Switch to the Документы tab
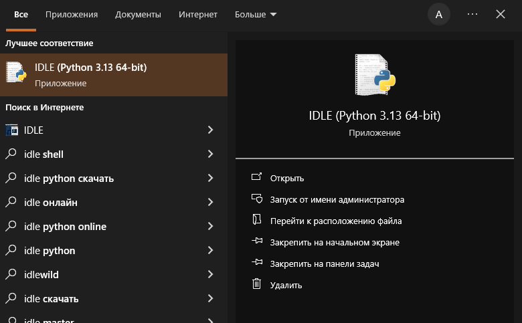 138,15
